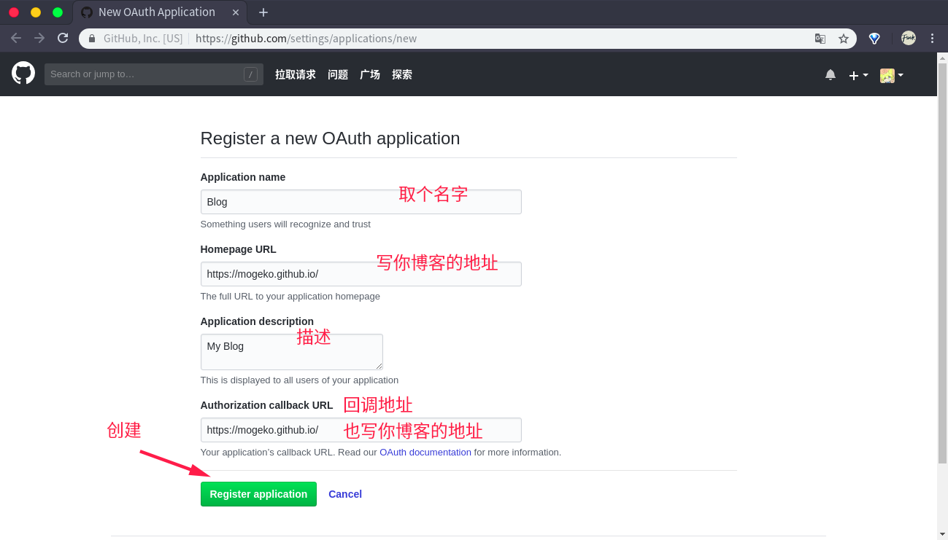Click 'Something users will recognize and trust' text
The image size is (948, 540).
285,224
